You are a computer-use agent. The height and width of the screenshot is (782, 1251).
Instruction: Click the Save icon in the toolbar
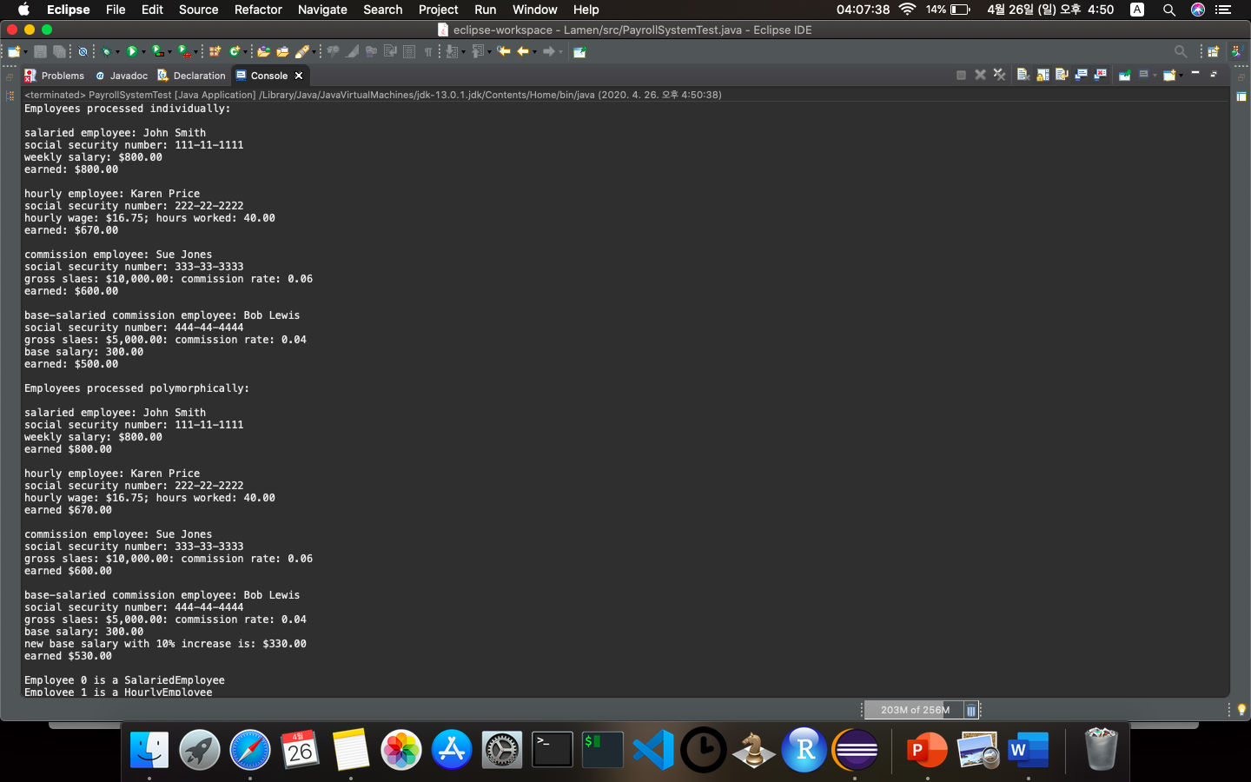tap(40, 51)
